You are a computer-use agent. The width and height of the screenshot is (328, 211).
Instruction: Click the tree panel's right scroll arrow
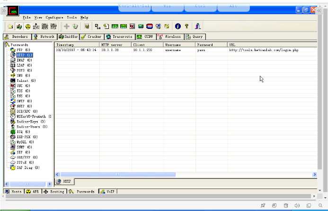click(50, 184)
